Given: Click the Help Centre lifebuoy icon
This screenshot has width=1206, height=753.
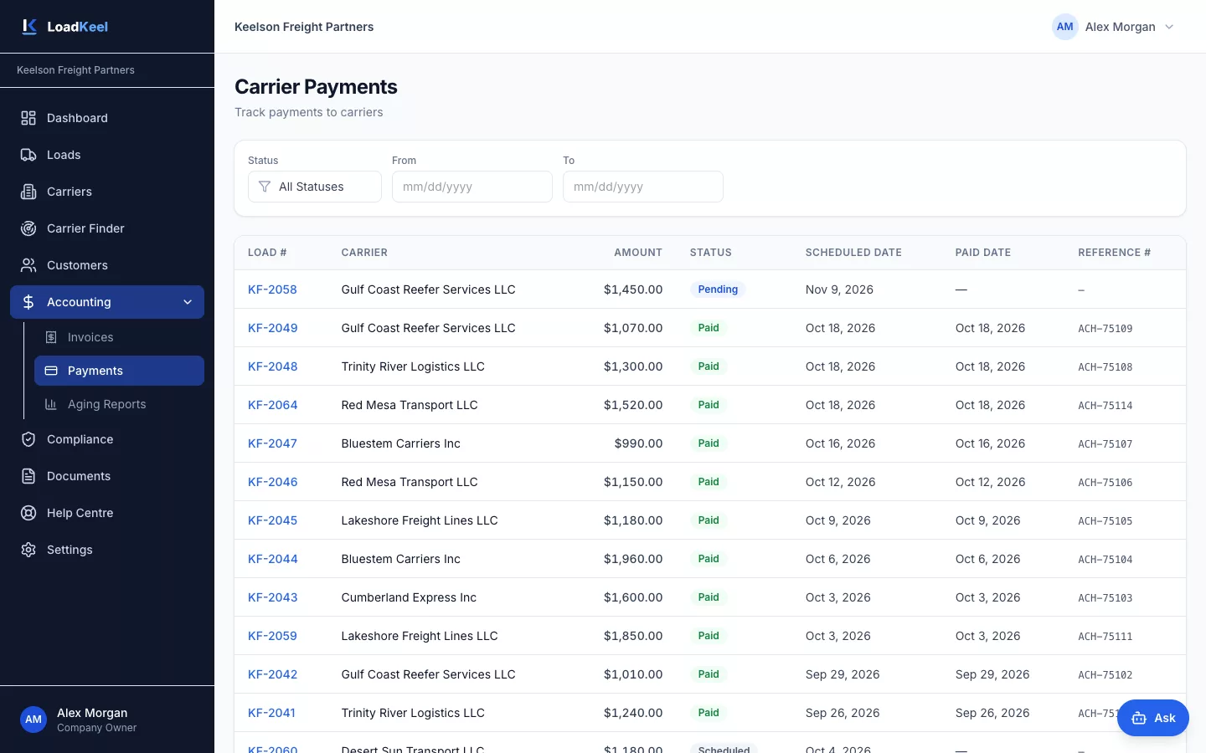Looking at the screenshot, I should click(28, 513).
